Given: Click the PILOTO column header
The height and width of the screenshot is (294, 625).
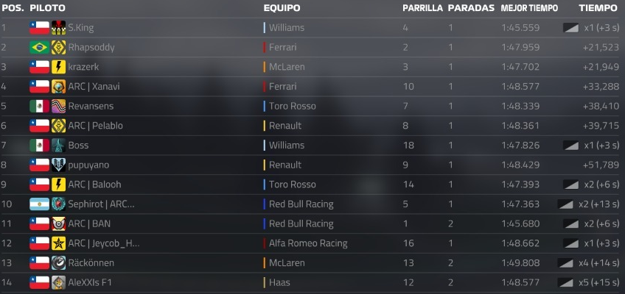Looking at the screenshot, I should (x=47, y=8).
